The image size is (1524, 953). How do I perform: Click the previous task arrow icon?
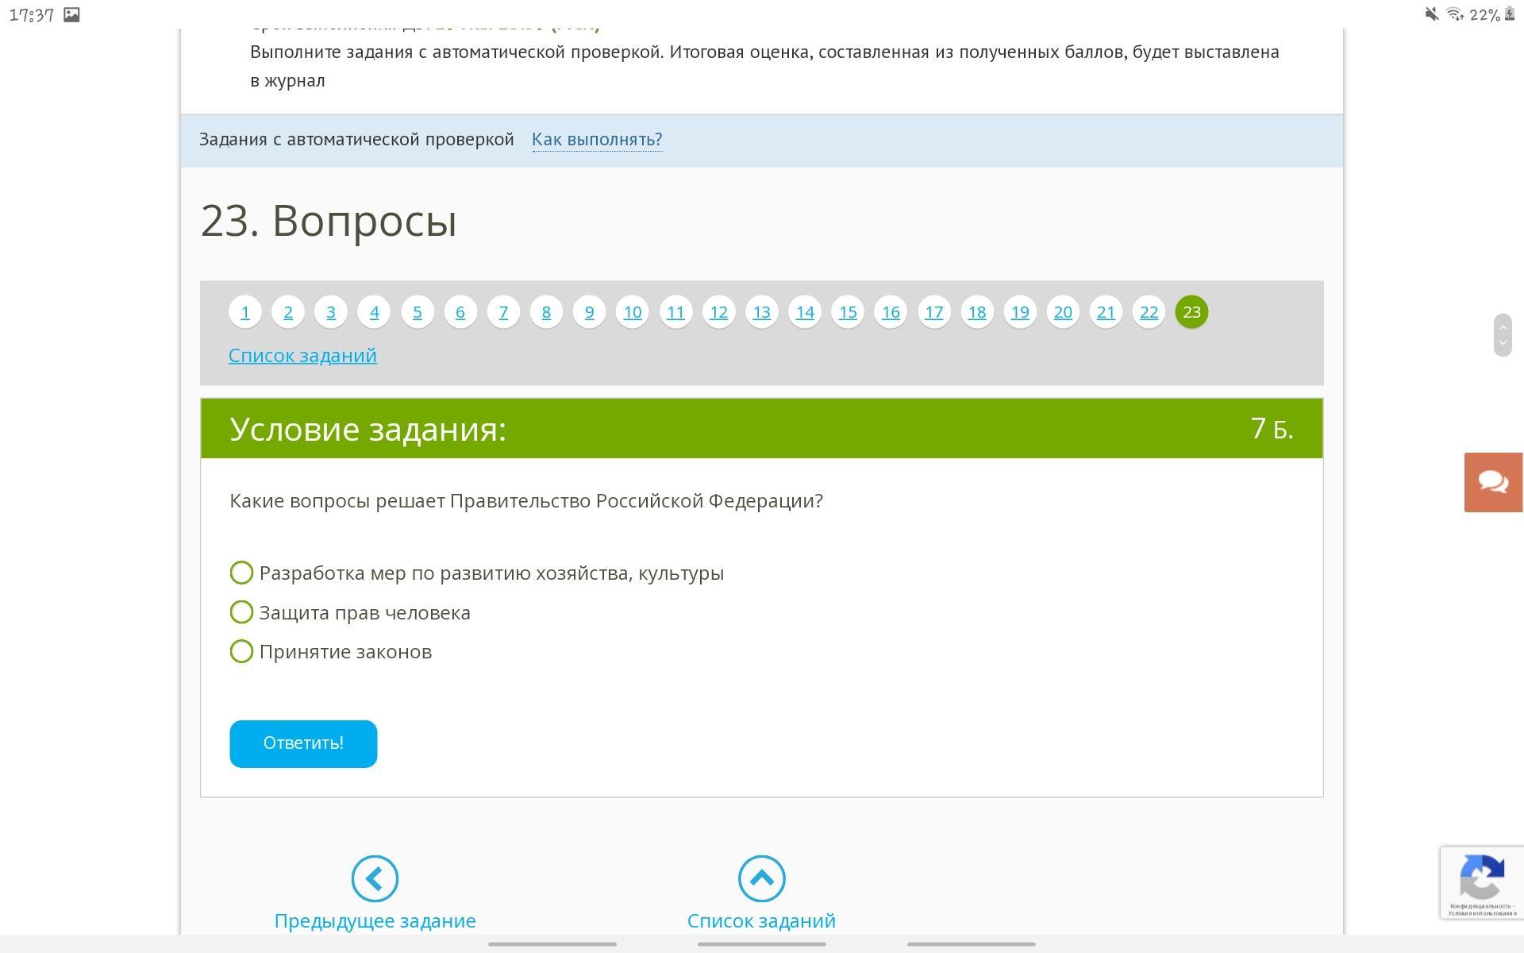pos(375,878)
